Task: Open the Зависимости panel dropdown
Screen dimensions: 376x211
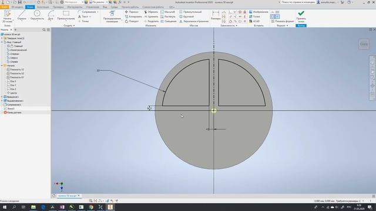Action: tap(229, 25)
